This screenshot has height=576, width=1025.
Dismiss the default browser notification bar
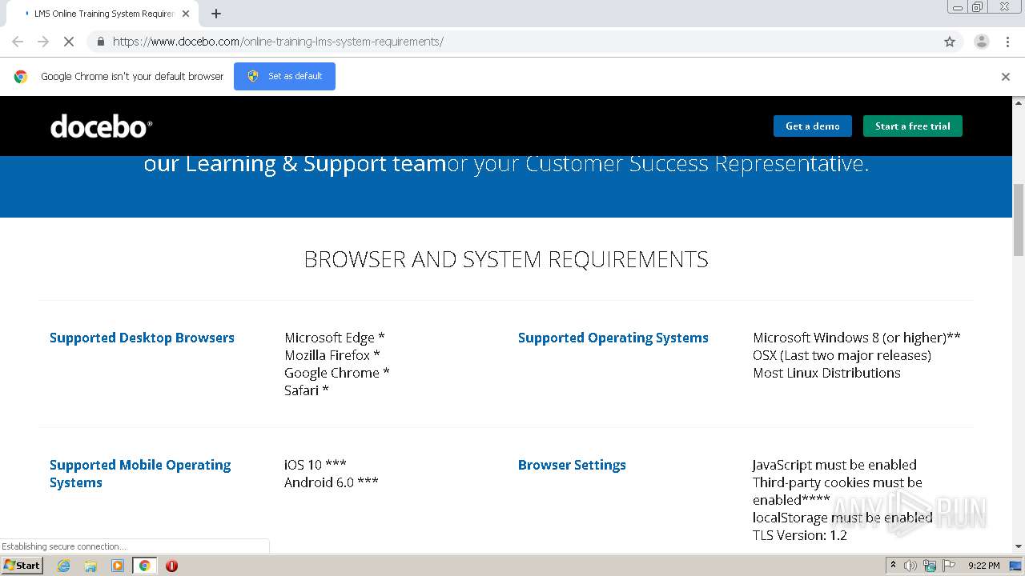click(x=1006, y=77)
